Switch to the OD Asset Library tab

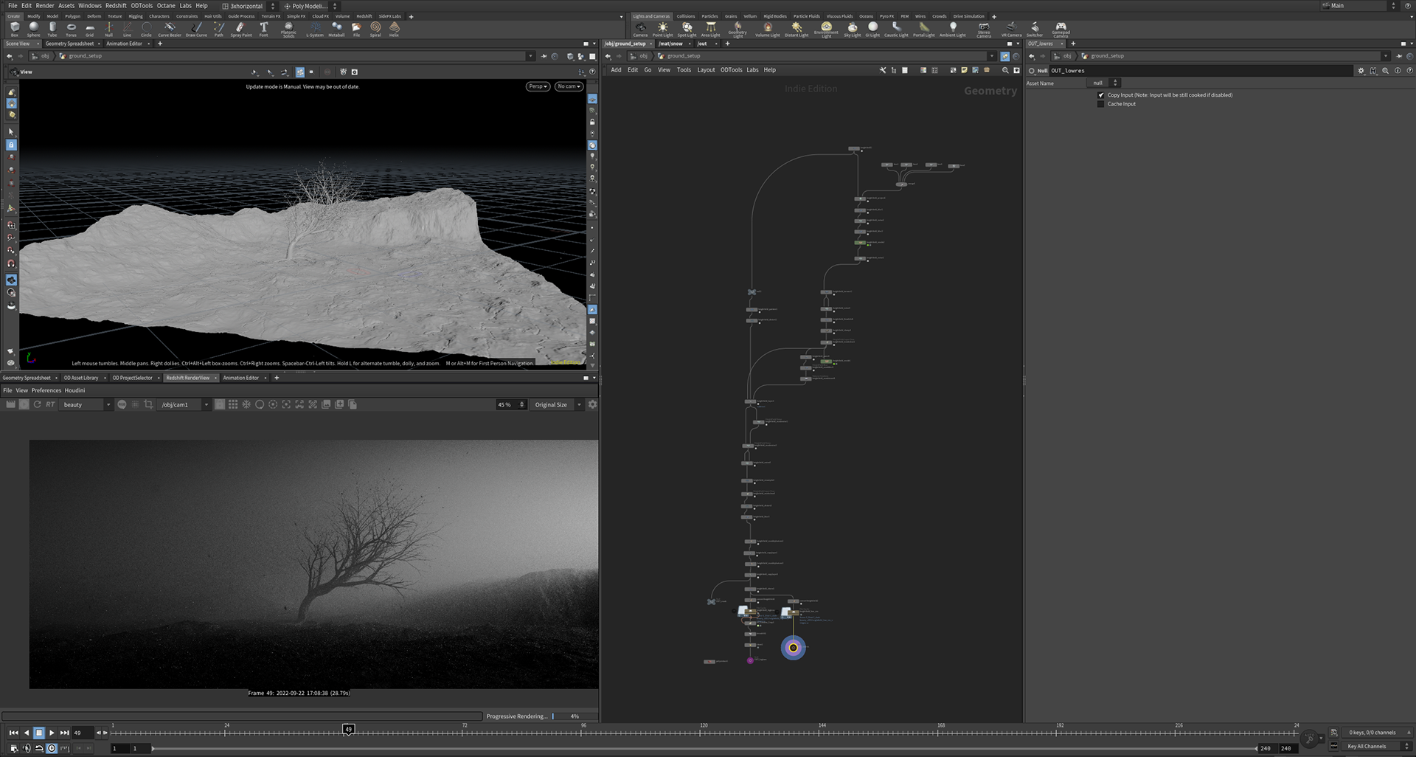80,378
